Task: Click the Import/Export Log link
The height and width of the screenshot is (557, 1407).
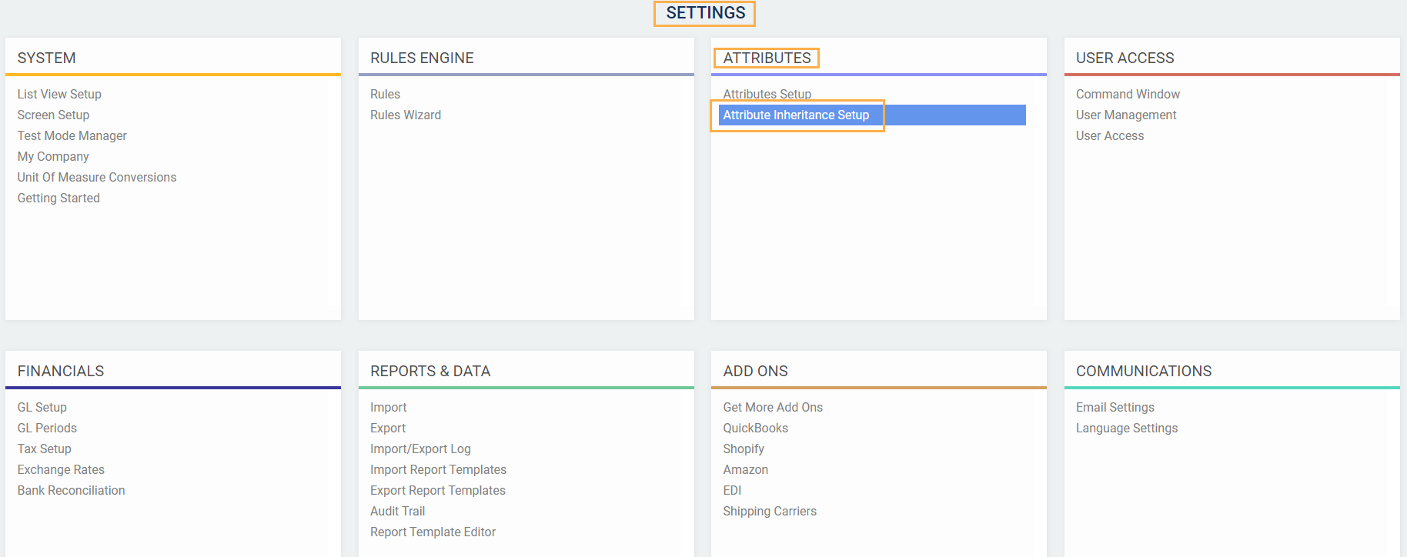Action: click(420, 449)
